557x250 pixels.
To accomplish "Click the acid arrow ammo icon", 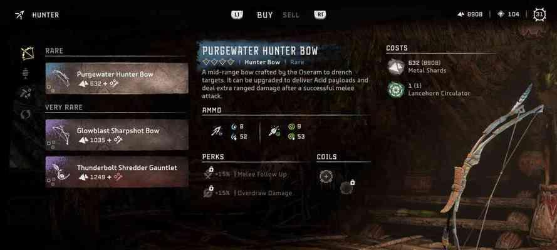I will (x=274, y=132).
